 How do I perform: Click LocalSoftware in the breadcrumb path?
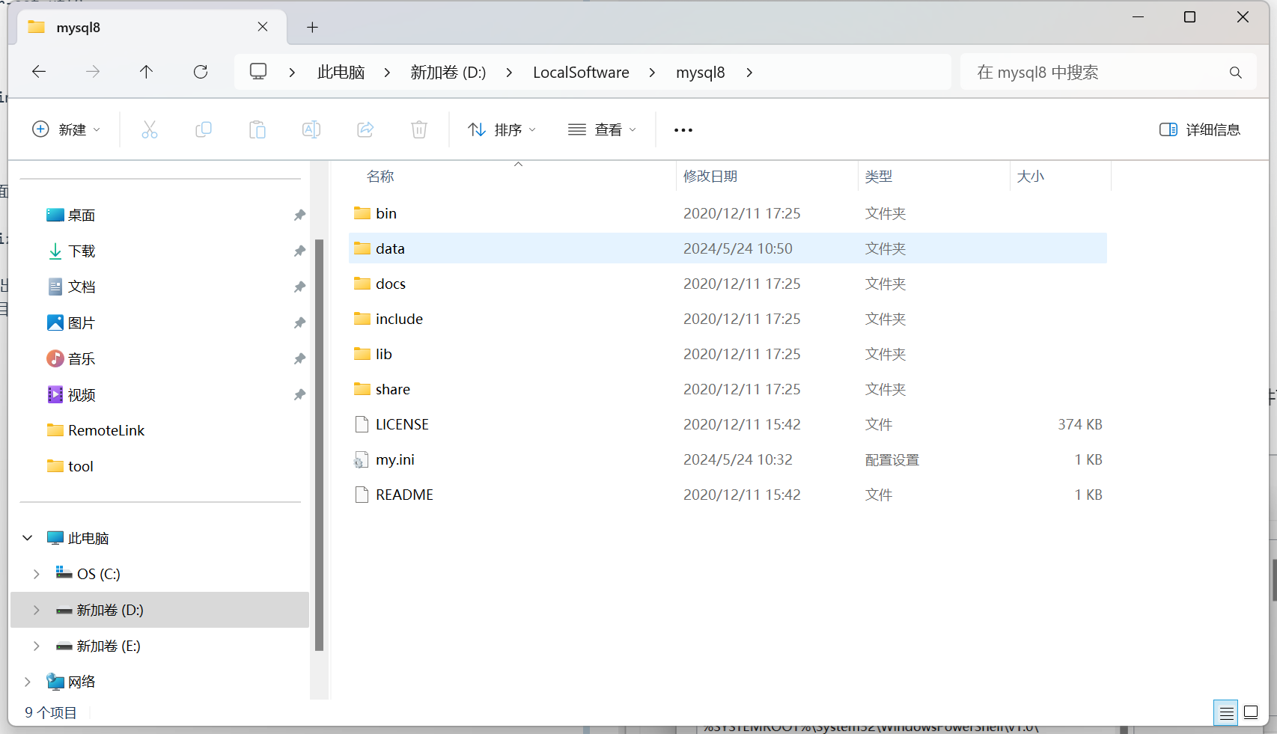(581, 73)
